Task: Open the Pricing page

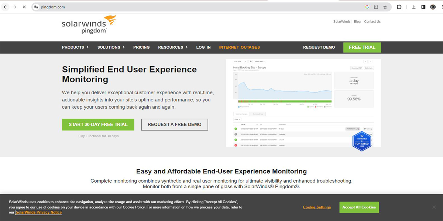Action: [141, 47]
